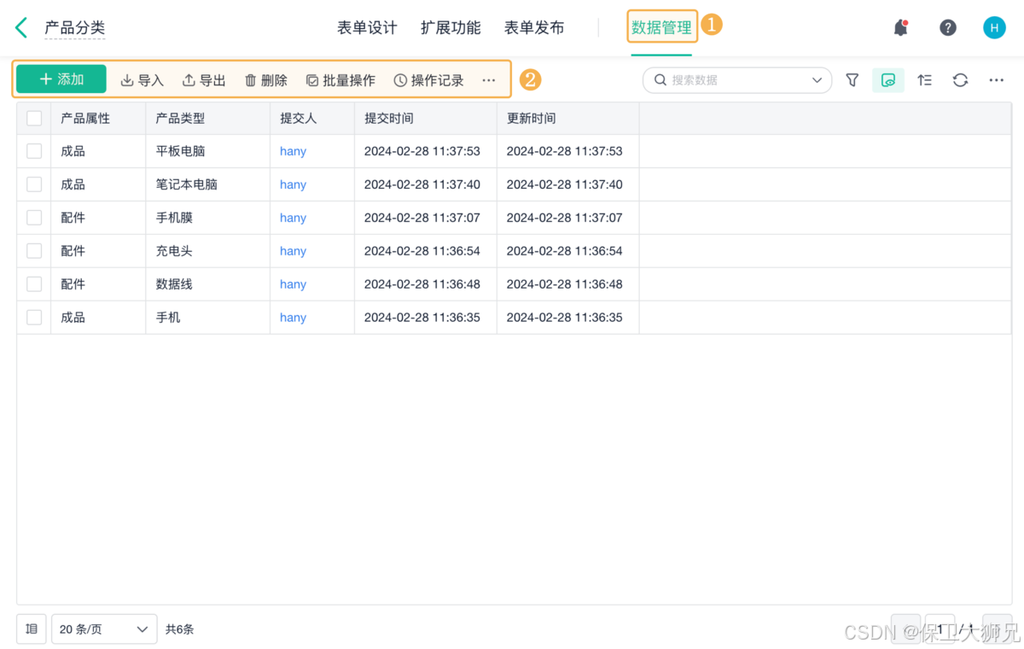Open the help question mark icon
The height and width of the screenshot is (649, 1024).
click(x=948, y=27)
